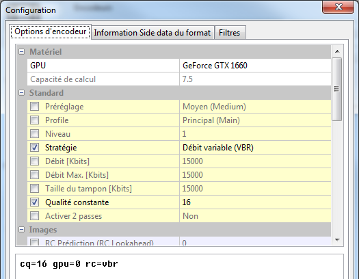This screenshot has height=279, width=359.
Task: Open Stratégie value Débit variable (VBR)
Action: (x=255, y=148)
